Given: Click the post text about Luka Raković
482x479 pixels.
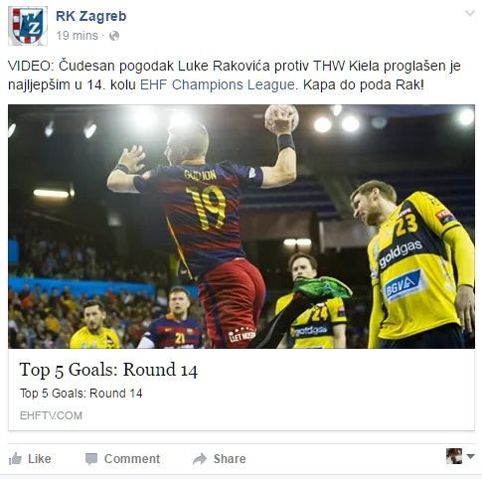Looking at the screenshot, I should [x=235, y=76].
